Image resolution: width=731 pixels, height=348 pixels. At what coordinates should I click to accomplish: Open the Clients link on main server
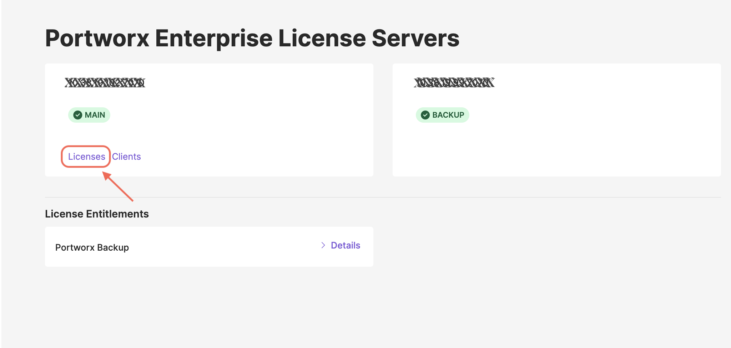(126, 157)
